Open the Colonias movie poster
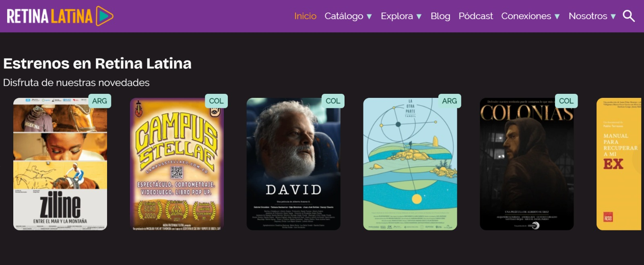Viewport: 644px width, 265px height. coord(527,164)
